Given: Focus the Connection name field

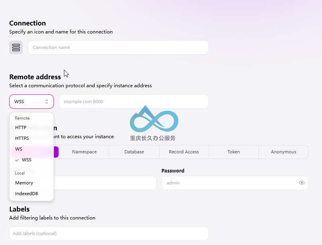Looking at the screenshot, I should click(118, 47).
